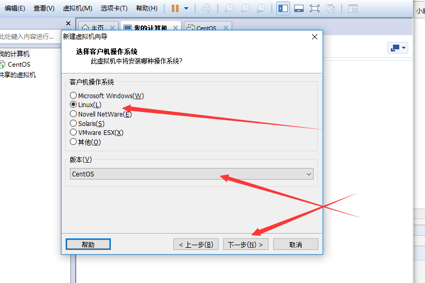Image resolution: width=425 pixels, height=283 pixels.
Task: Select Novell NetWare(E) radio button
Action: click(73, 114)
